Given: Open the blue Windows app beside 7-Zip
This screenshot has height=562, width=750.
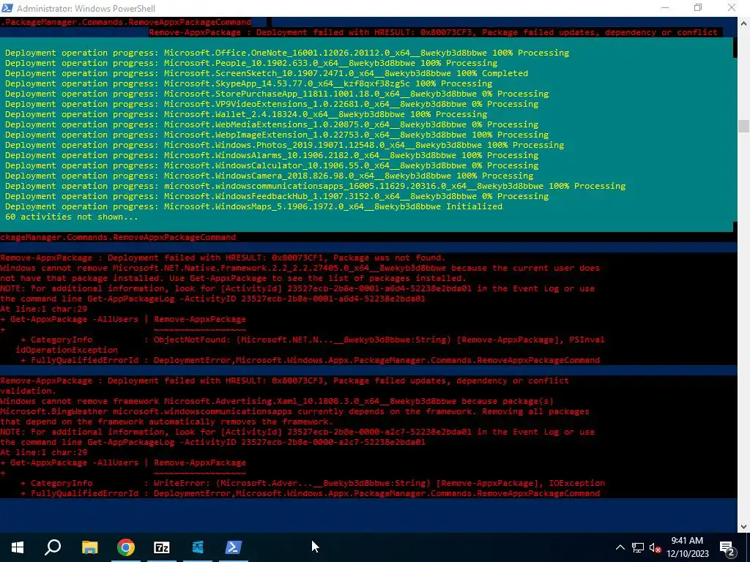Looking at the screenshot, I should coord(198,547).
